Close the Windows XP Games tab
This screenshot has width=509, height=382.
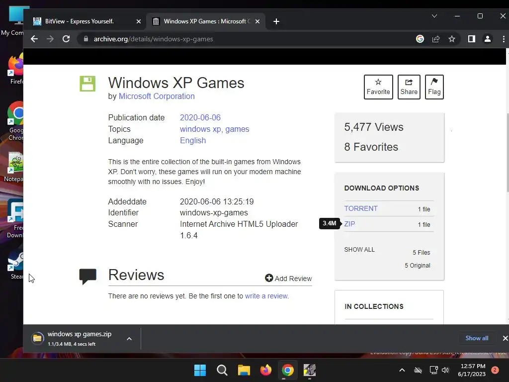point(257,21)
